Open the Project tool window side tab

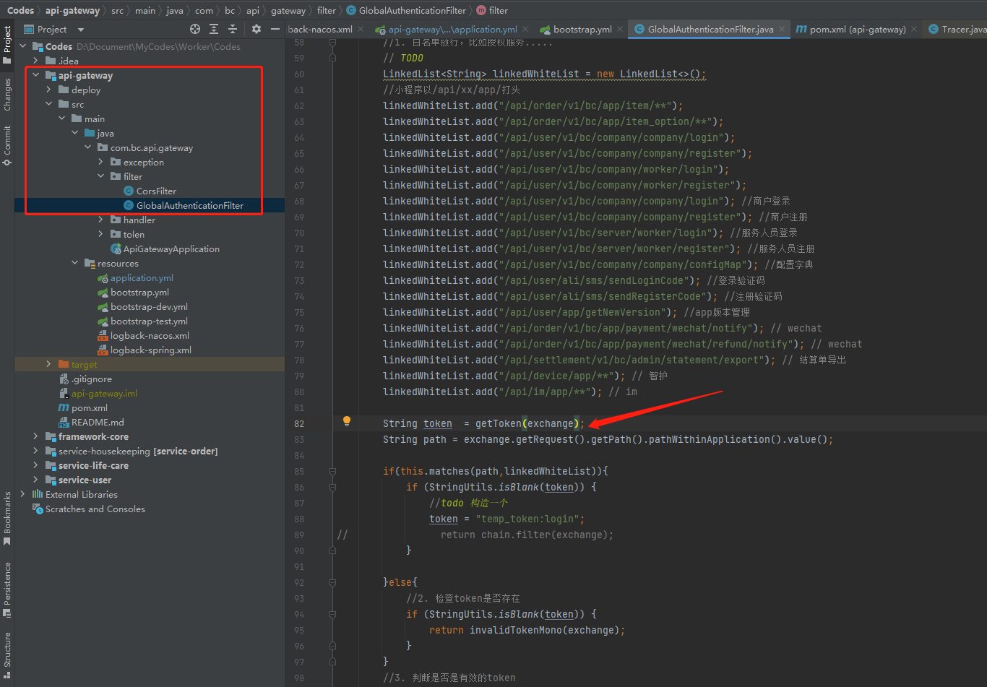pyautogui.click(x=7, y=45)
